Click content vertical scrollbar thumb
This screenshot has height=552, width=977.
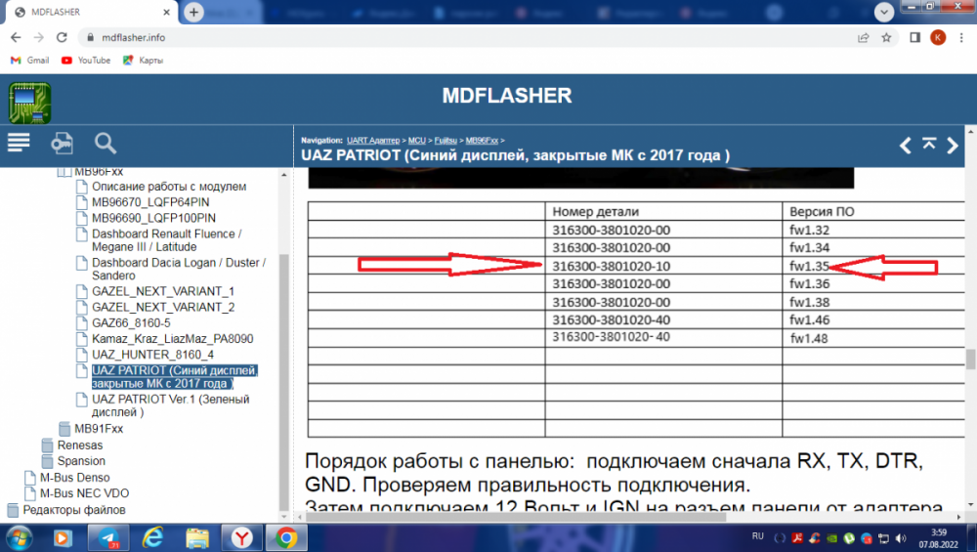(x=971, y=359)
